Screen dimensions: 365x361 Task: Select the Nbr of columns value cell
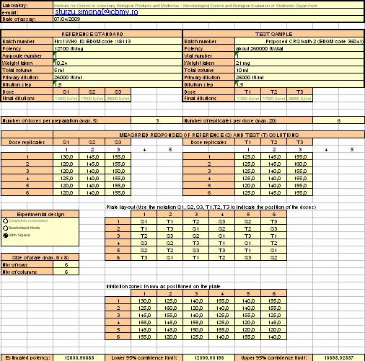point(66,272)
